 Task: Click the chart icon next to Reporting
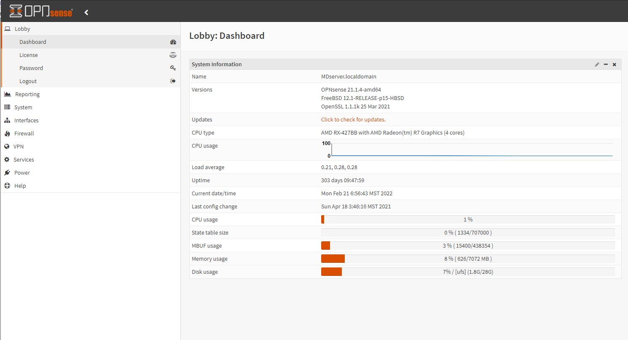click(7, 94)
